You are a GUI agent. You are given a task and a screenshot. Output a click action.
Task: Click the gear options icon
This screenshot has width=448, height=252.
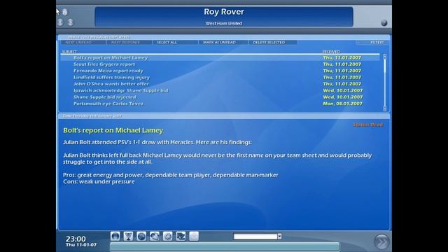click(168, 237)
